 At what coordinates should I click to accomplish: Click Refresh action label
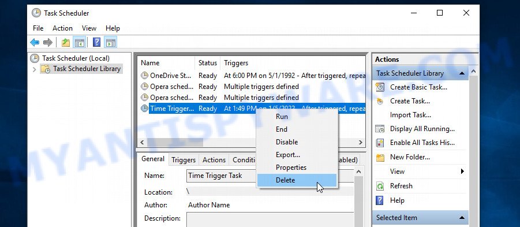[x=401, y=186]
